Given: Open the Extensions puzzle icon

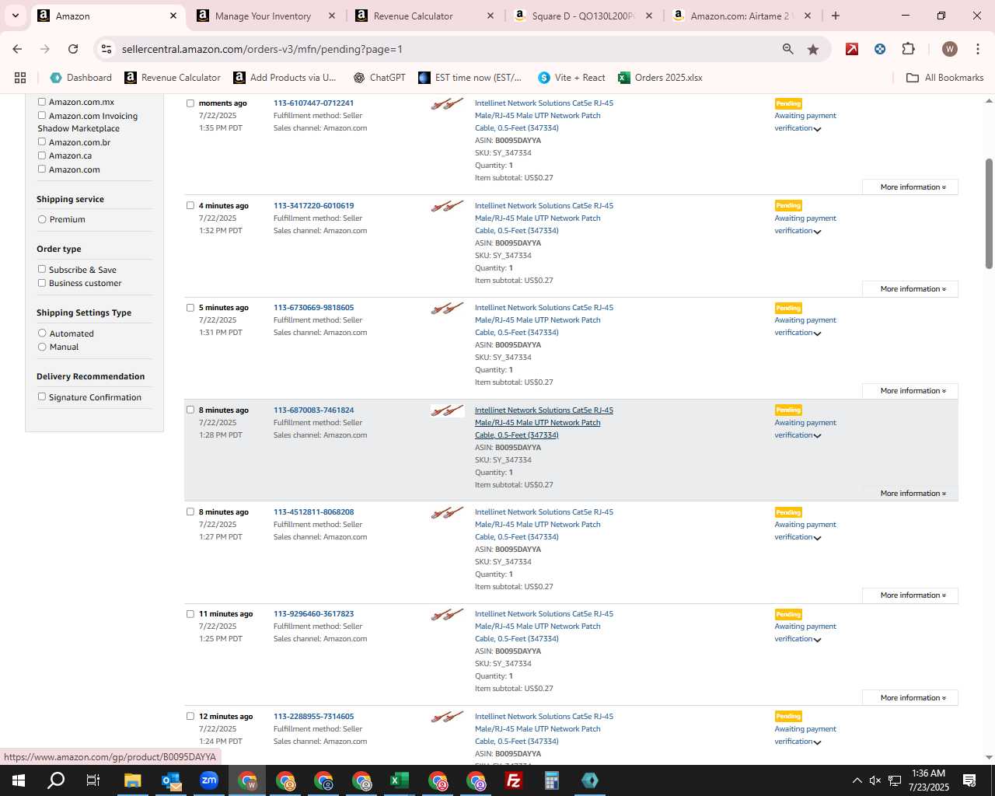Looking at the screenshot, I should 908,49.
